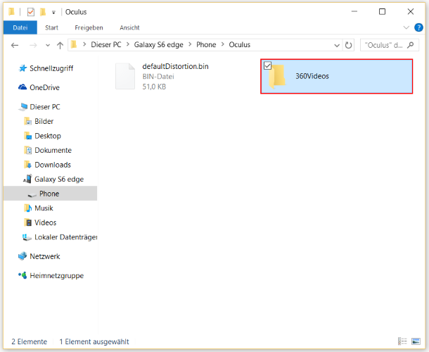Click the folder icon in the address bar

coord(74,44)
